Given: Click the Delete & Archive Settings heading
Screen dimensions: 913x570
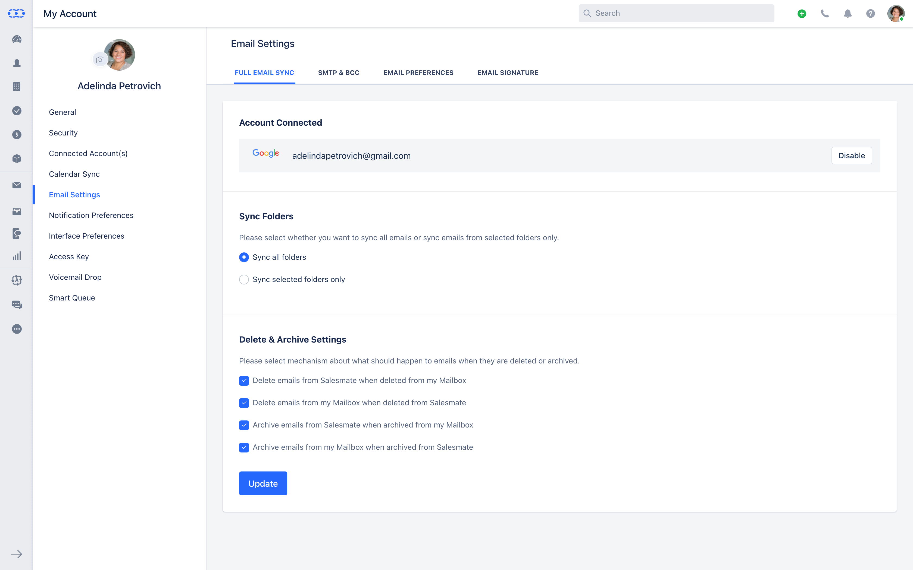Looking at the screenshot, I should click(292, 340).
